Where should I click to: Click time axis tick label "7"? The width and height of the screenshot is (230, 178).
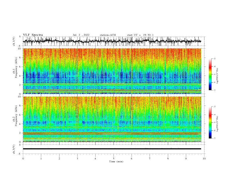pyautogui.click(x=150, y=159)
